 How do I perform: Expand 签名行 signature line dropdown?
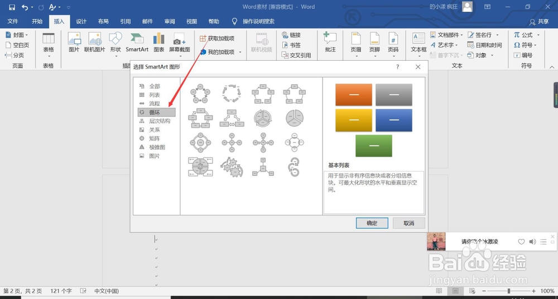[x=498, y=35]
